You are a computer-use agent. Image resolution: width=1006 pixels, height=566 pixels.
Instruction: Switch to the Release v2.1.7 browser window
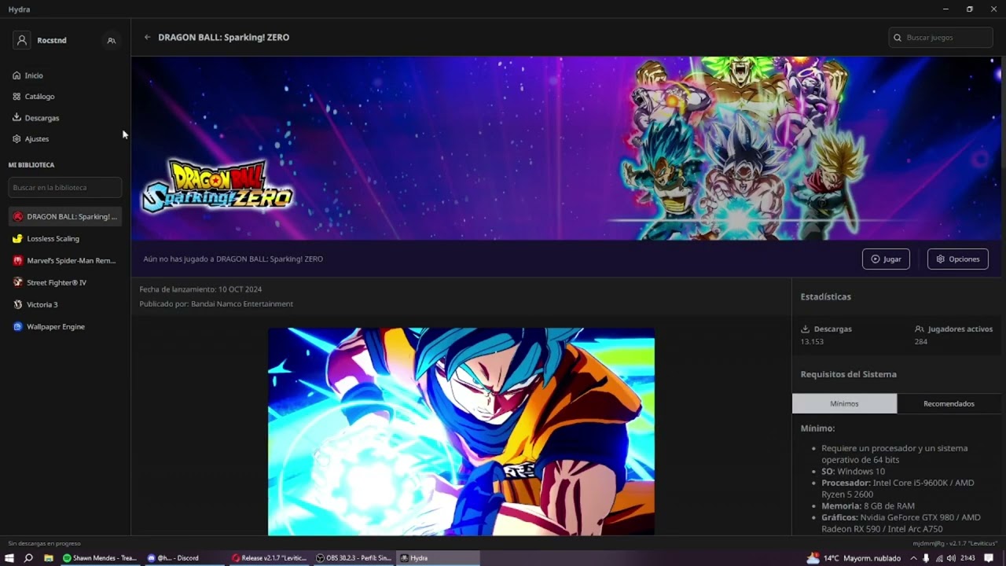[269, 558]
